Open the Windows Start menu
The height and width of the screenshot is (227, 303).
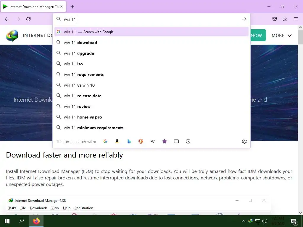pos(7,221)
